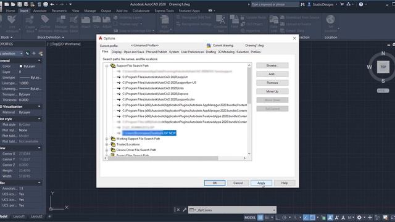Collapse the Support File Search Path node
The width and height of the screenshot is (395, 222).
pyautogui.click(x=107, y=66)
